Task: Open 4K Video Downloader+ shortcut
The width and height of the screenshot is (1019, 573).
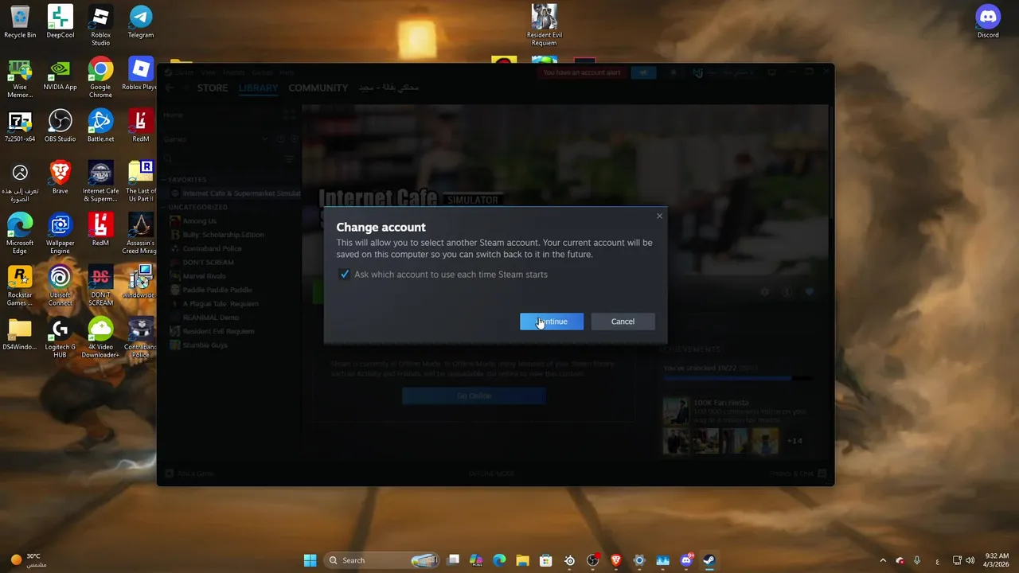Action: (x=100, y=338)
